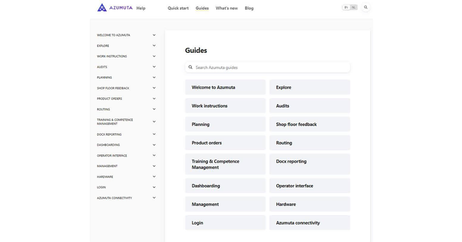Image resolution: width=462 pixels, height=242 pixels.
Task: Open the Audits guide card
Action: (310, 106)
